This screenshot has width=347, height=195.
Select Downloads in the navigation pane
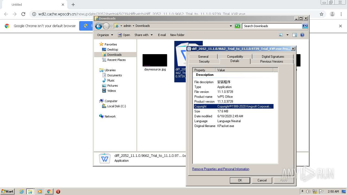(114, 55)
